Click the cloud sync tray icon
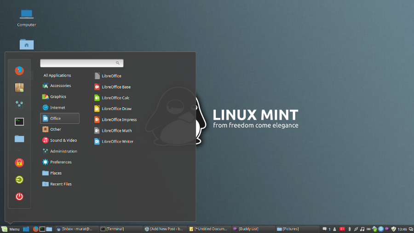The width and height of the screenshot is (414, 233). click(x=374, y=229)
